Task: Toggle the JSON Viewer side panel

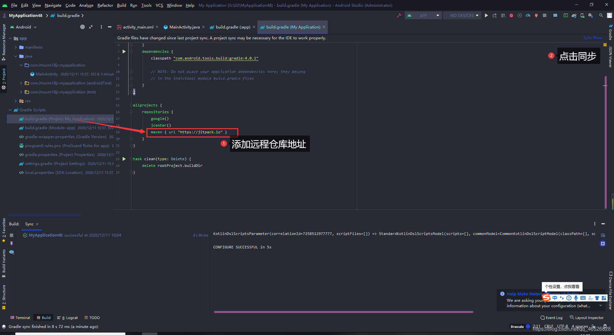Action: click(x=610, y=57)
